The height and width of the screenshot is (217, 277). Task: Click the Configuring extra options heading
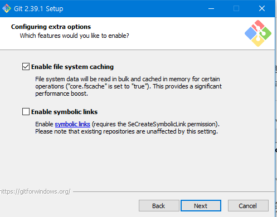click(x=51, y=27)
